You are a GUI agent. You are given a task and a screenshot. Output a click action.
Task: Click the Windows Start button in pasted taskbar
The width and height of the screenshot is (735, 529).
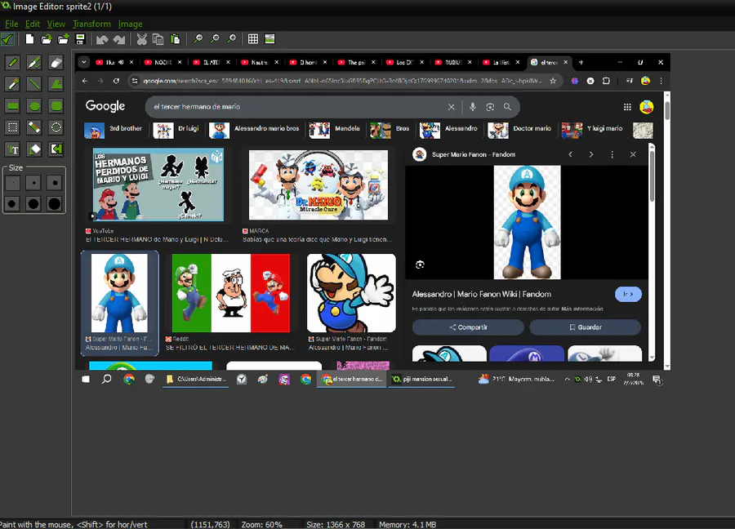86,379
